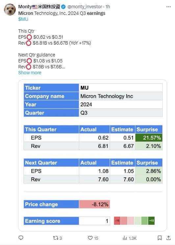Open the three-dot more options menu

[x=168, y=7]
